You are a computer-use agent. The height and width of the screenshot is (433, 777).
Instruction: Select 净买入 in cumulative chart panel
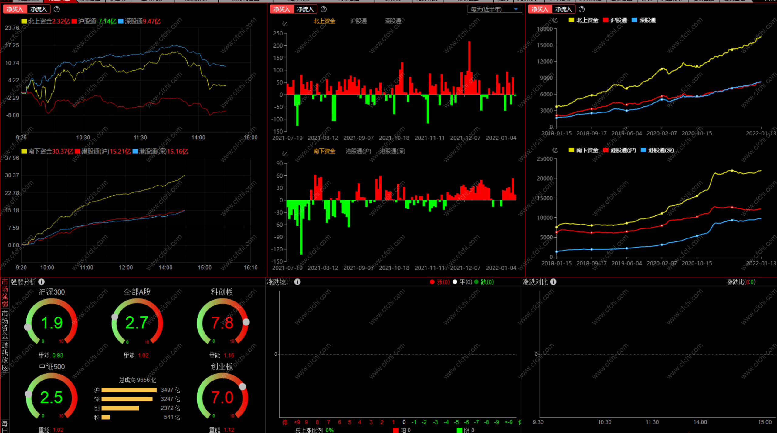pyautogui.click(x=540, y=9)
